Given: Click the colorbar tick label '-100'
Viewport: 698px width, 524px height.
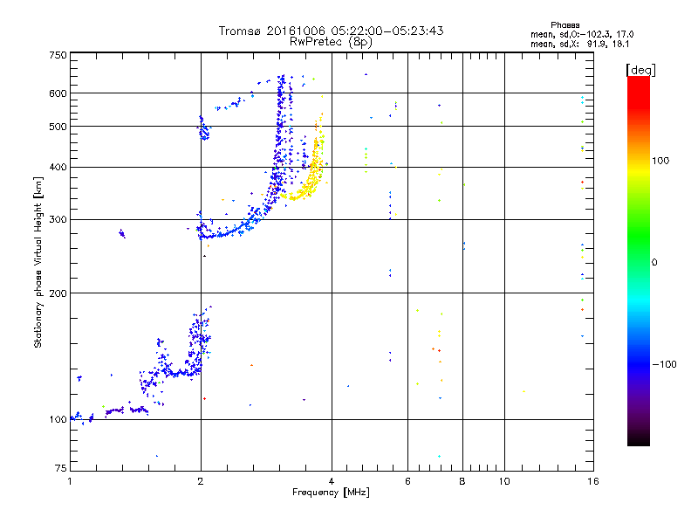Looking at the screenshot, I should coord(664,364).
